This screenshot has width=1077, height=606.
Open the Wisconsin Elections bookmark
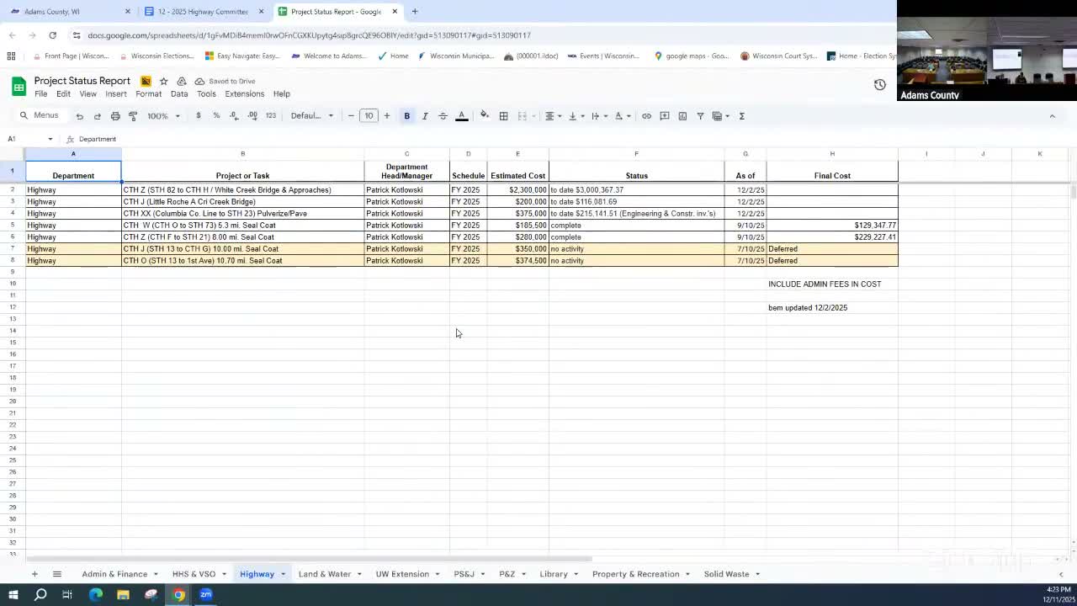point(157,56)
